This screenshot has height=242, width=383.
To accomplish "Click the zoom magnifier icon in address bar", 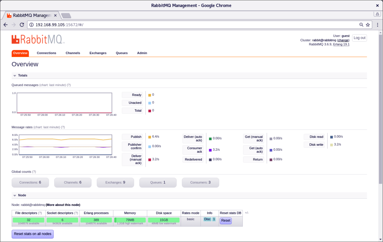I will 361,25.
